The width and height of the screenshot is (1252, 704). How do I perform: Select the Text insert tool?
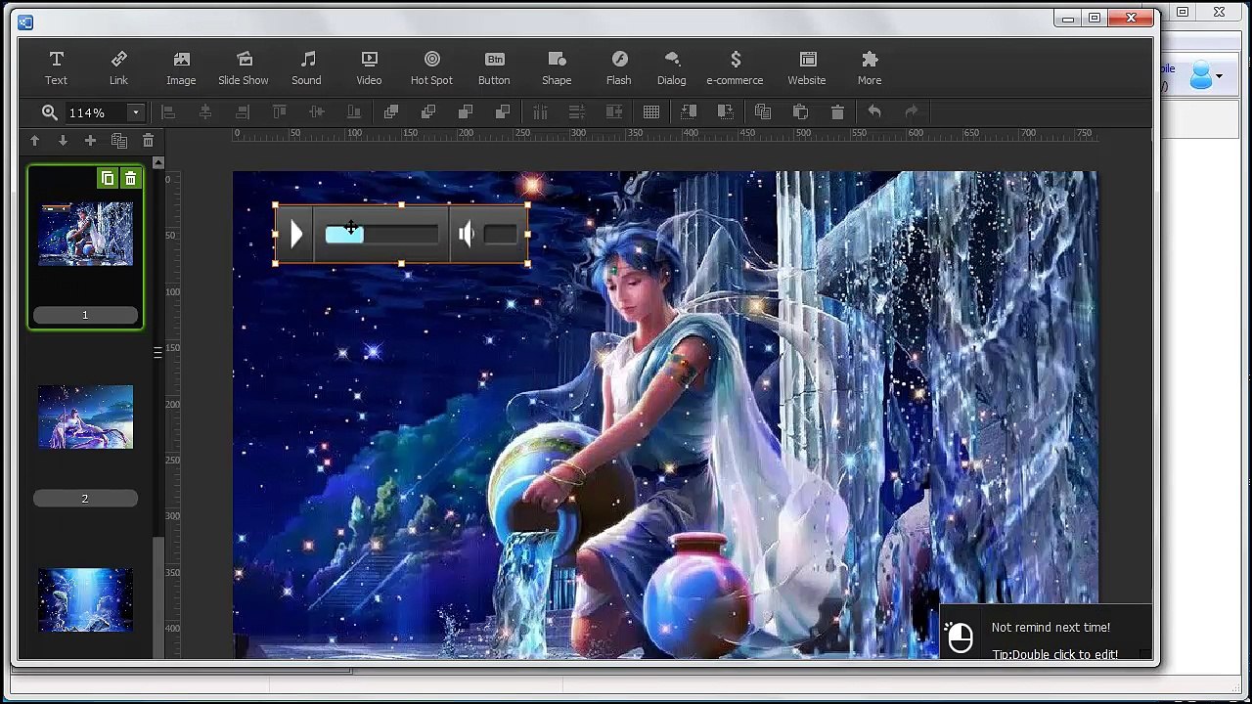[56, 68]
